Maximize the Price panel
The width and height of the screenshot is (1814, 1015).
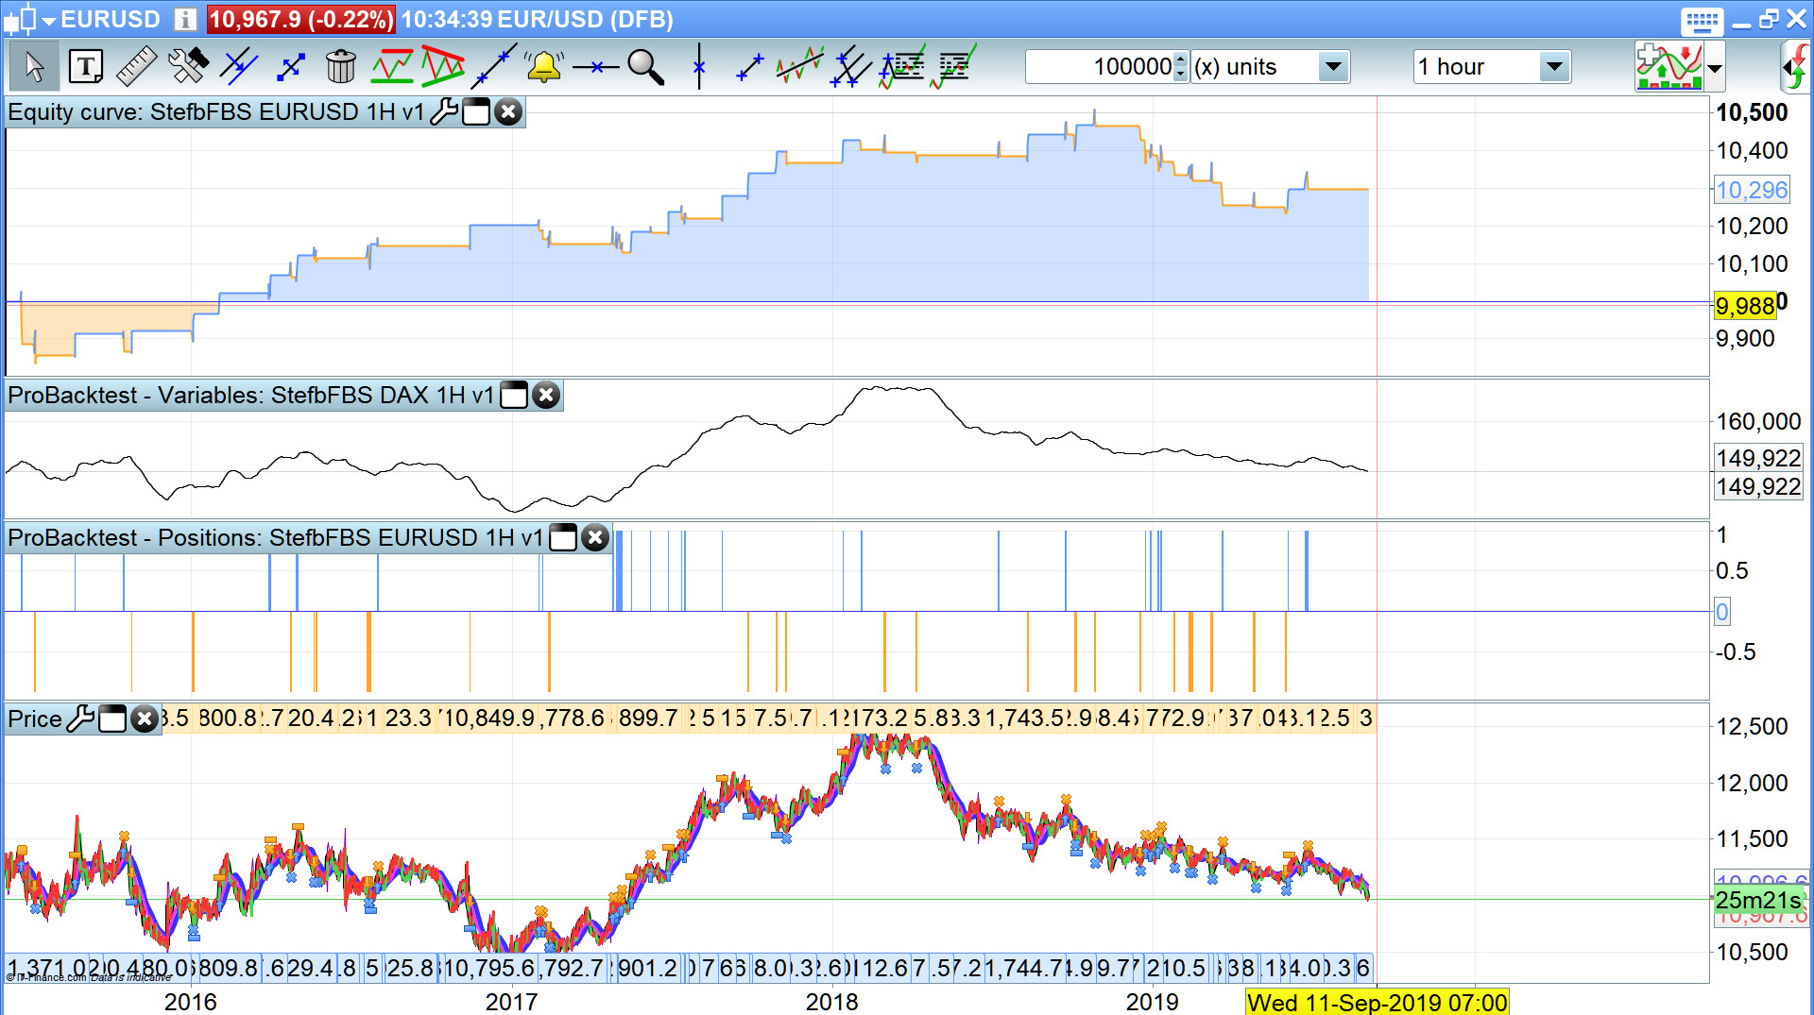112,719
